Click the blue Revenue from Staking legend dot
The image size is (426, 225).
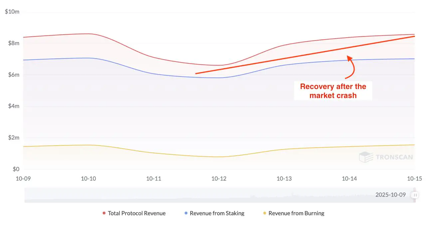point(186,213)
